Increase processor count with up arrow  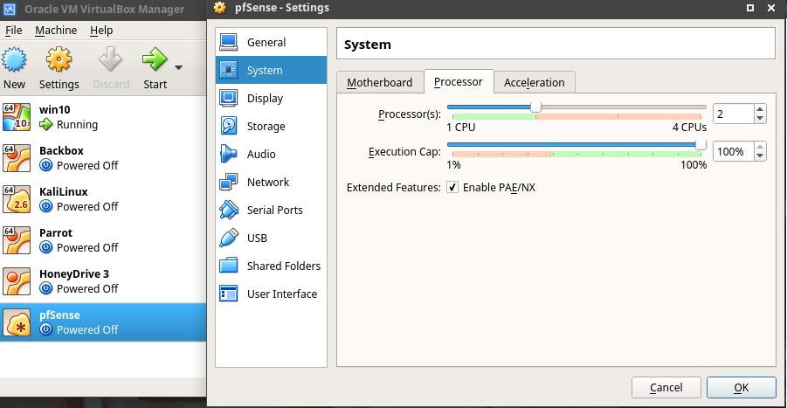tap(760, 109)
